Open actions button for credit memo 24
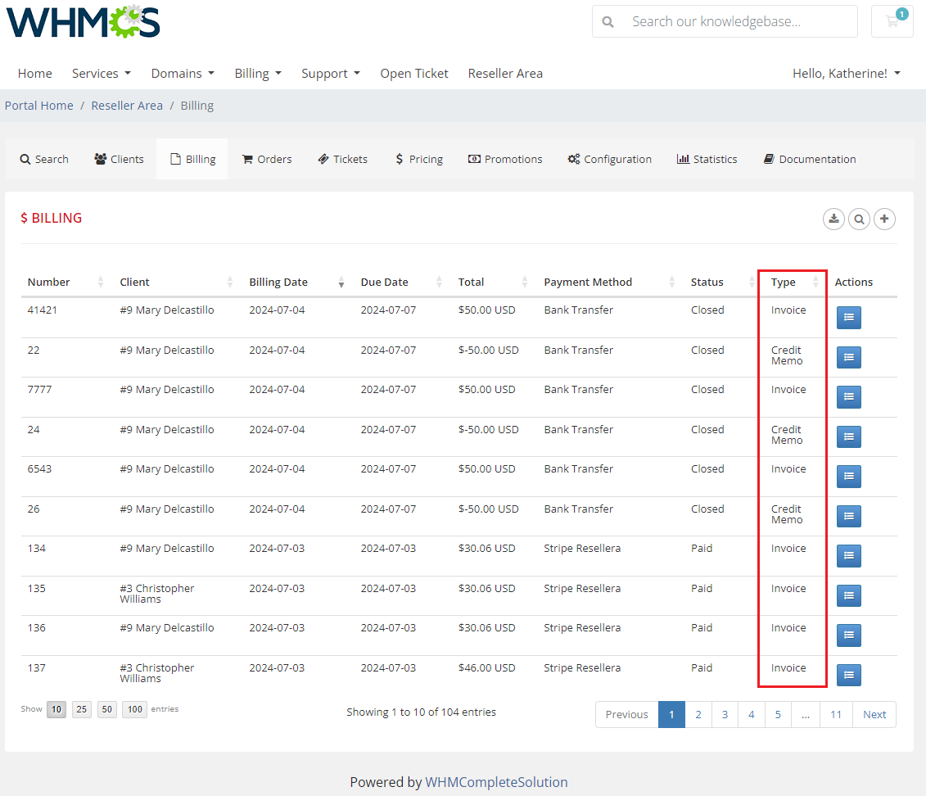926x796 pixels. [x=849, y=437]
